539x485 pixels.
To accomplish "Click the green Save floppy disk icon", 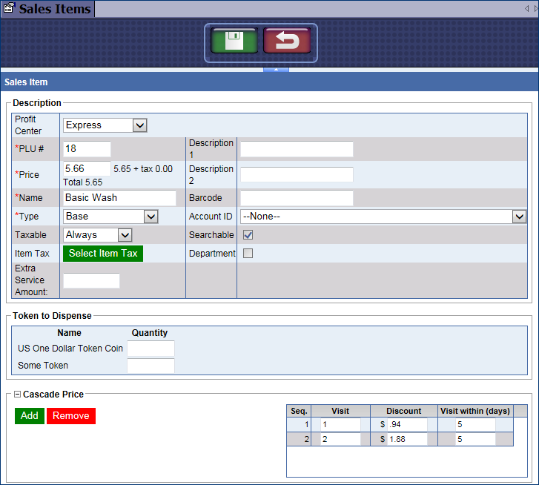I will point(234,42).
